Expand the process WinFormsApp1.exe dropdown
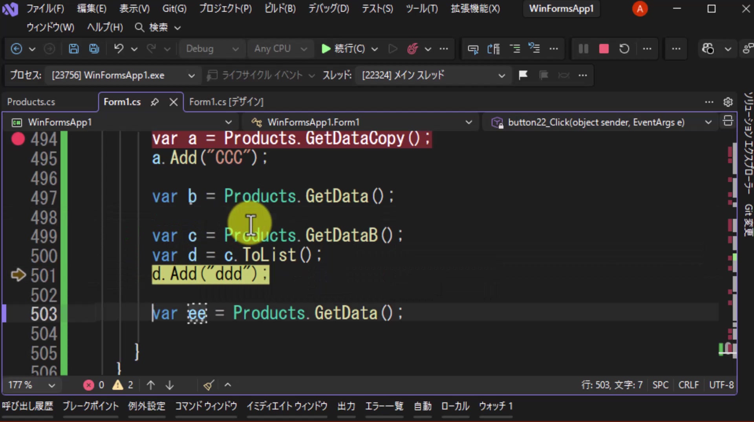The width and height of the screenshot is (754, 422). [123, 75]
